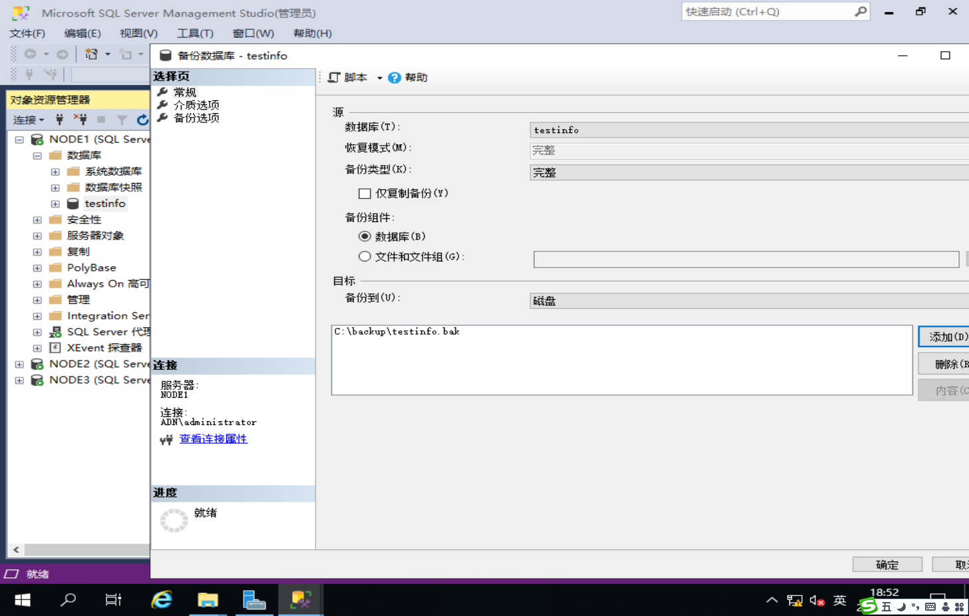Refresh Object Explorer using the blue arrow icon
969x616 pixels.
click(x=142, y=120)
